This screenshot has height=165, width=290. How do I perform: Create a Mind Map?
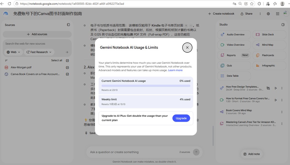(x=269, y=45)
